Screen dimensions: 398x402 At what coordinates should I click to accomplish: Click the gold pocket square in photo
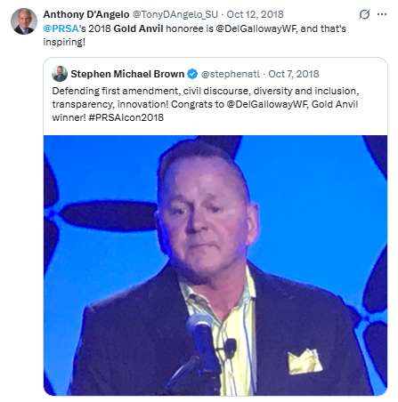305,361
